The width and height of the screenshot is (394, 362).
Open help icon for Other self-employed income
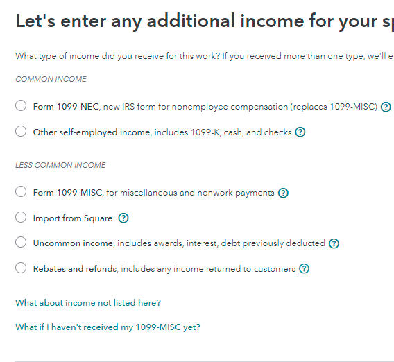[x=300, y=132]
